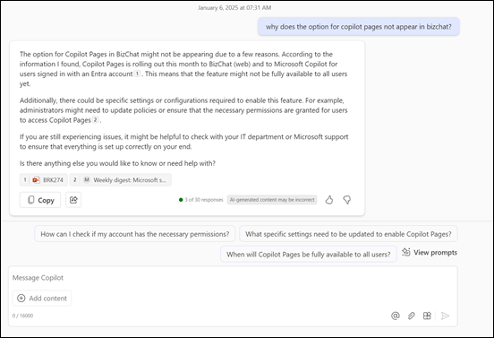Click the mention (@) icon
This screenshot has height=338, width=494.
395,316
